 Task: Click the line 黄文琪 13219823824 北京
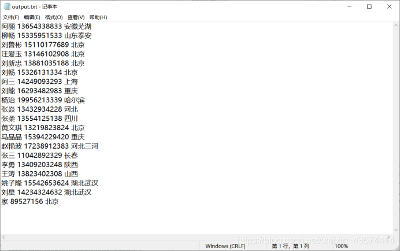[x=43, y=128]
